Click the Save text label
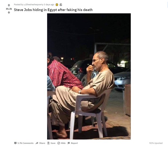 point(53,143)
